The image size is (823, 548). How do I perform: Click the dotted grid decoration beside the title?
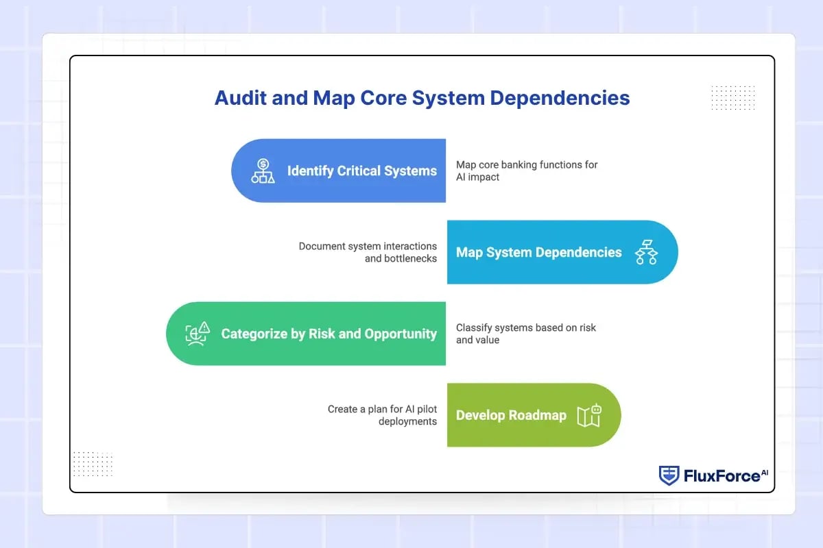coord(733,97)
